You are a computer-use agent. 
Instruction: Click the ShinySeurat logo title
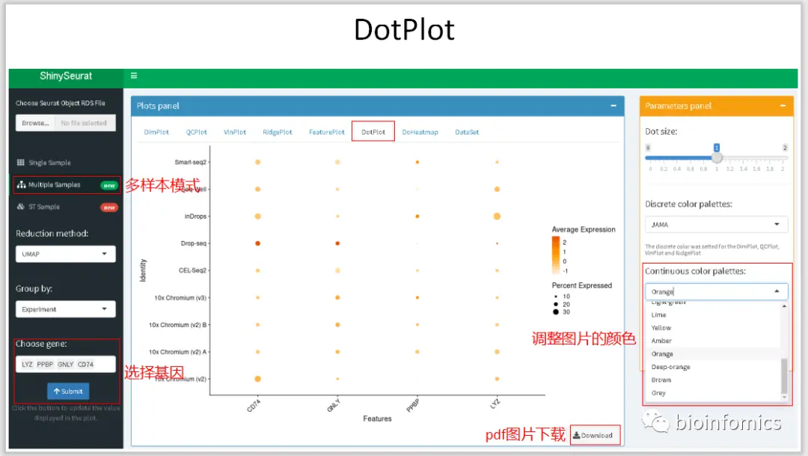click(x=66, y=76)
